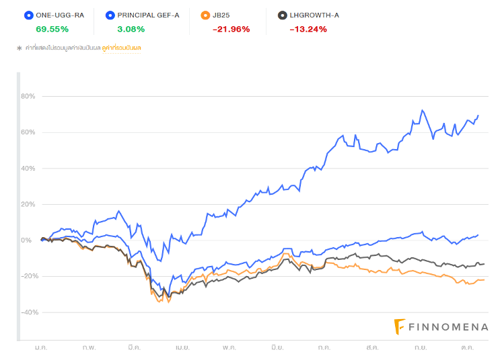Click the 80% y-axis label
Screen dimensions: 502x356
[x=28, y=96]
